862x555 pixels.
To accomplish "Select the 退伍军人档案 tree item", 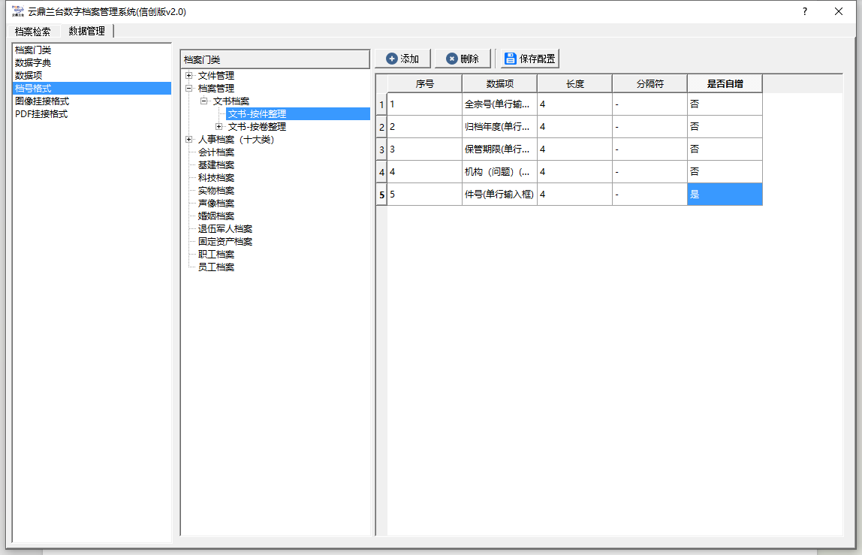I will coord(225,229).
